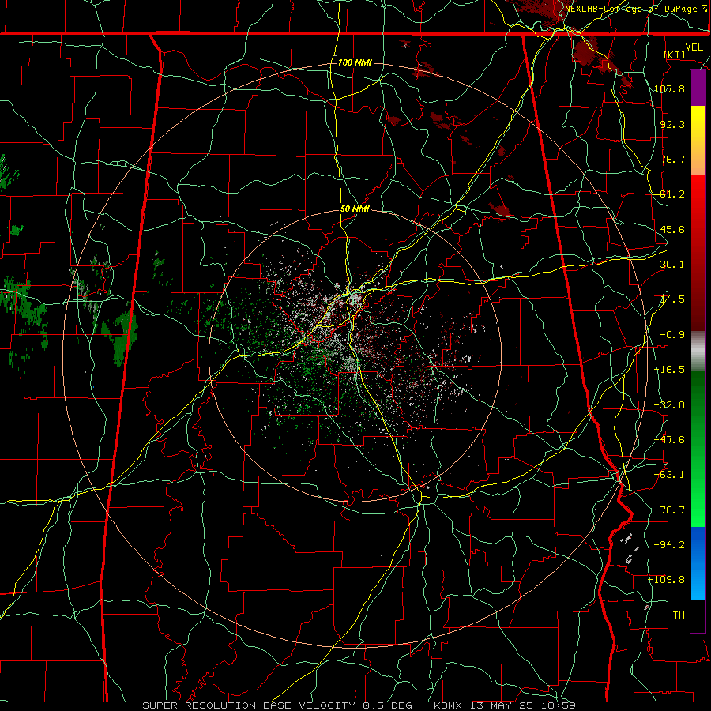Click the SUPER-RESOLUTION BASE VELOCITY caption
Viewport: 711px width, 711px height.
(x=249, y=705)
